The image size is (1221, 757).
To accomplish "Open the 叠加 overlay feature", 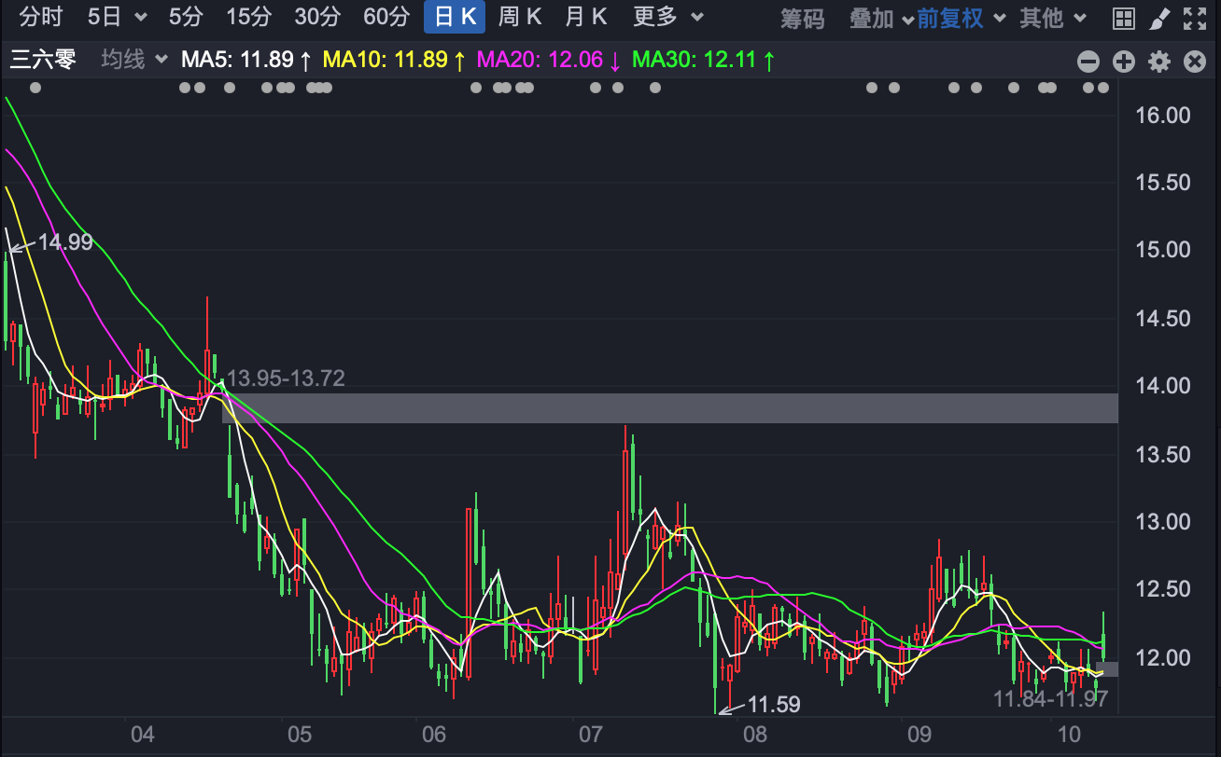I will (873, 18).
